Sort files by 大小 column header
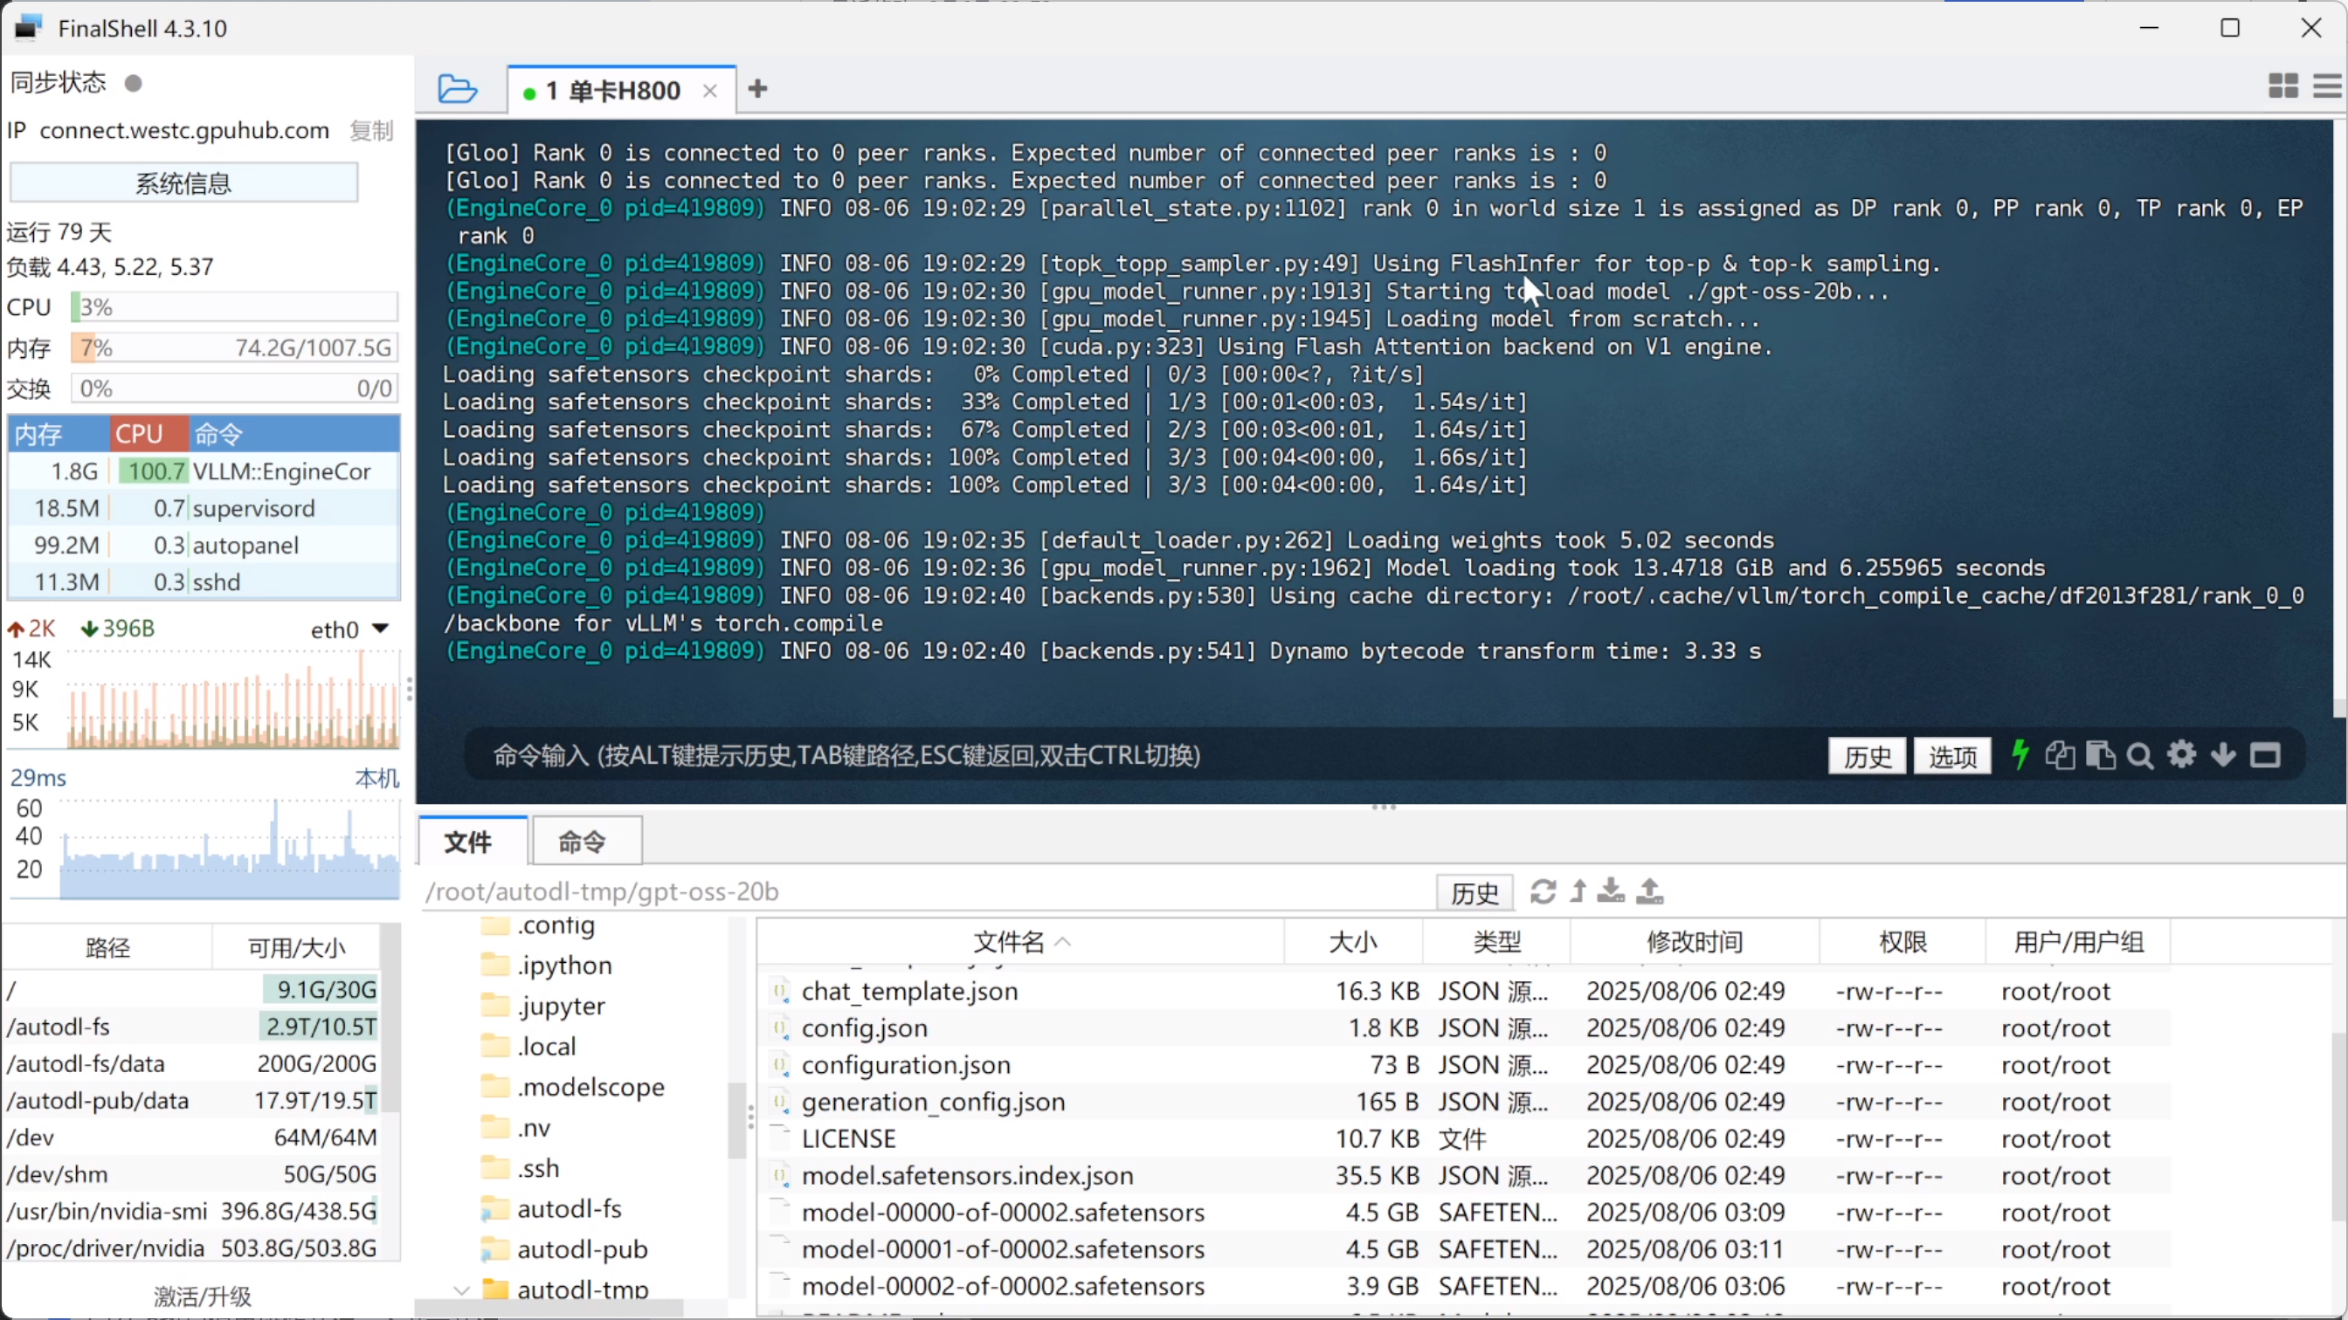 1353,941
